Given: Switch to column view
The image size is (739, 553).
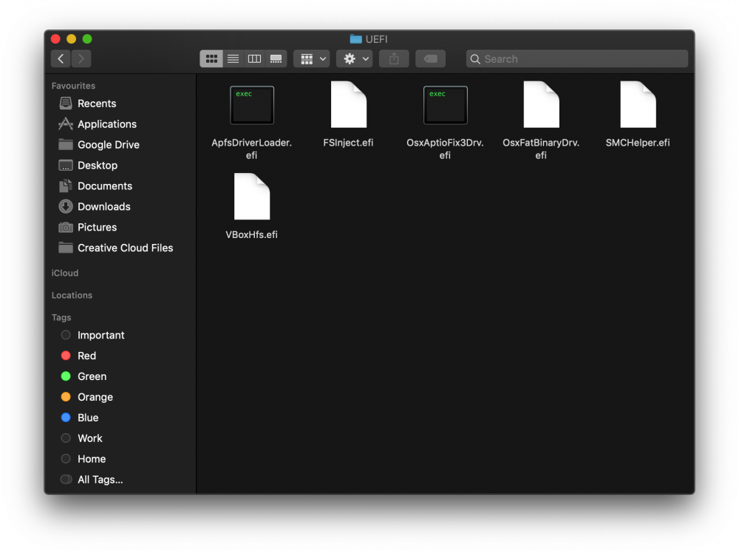Looking at the screenshot, I should pos(254,59).
